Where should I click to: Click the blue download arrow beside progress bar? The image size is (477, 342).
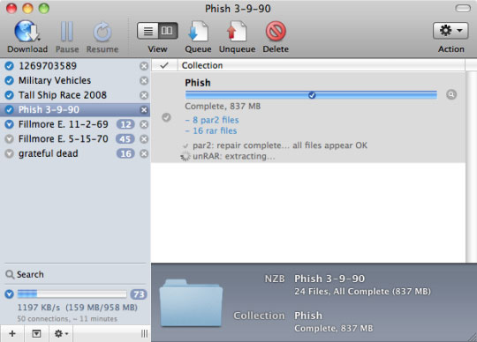(x=10, y=294)
